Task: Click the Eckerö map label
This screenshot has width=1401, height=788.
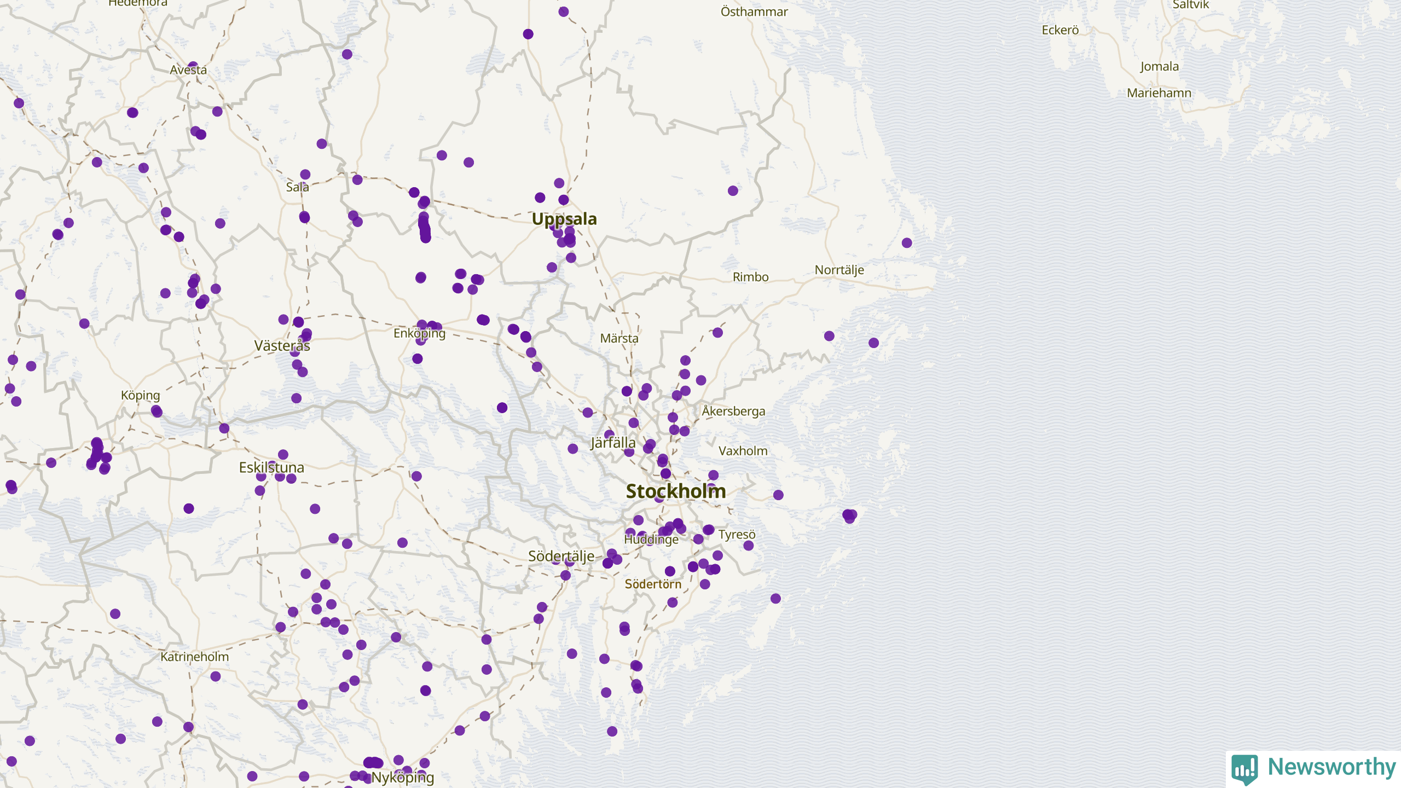Action: click(x=1060, y=30)
